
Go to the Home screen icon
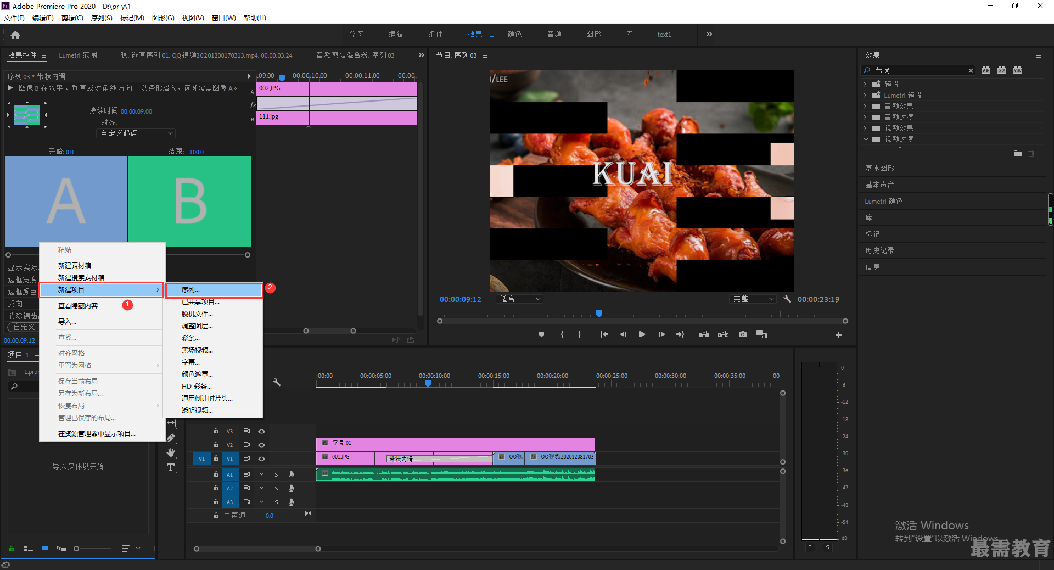pyautogui.click(x=15, y=35)
